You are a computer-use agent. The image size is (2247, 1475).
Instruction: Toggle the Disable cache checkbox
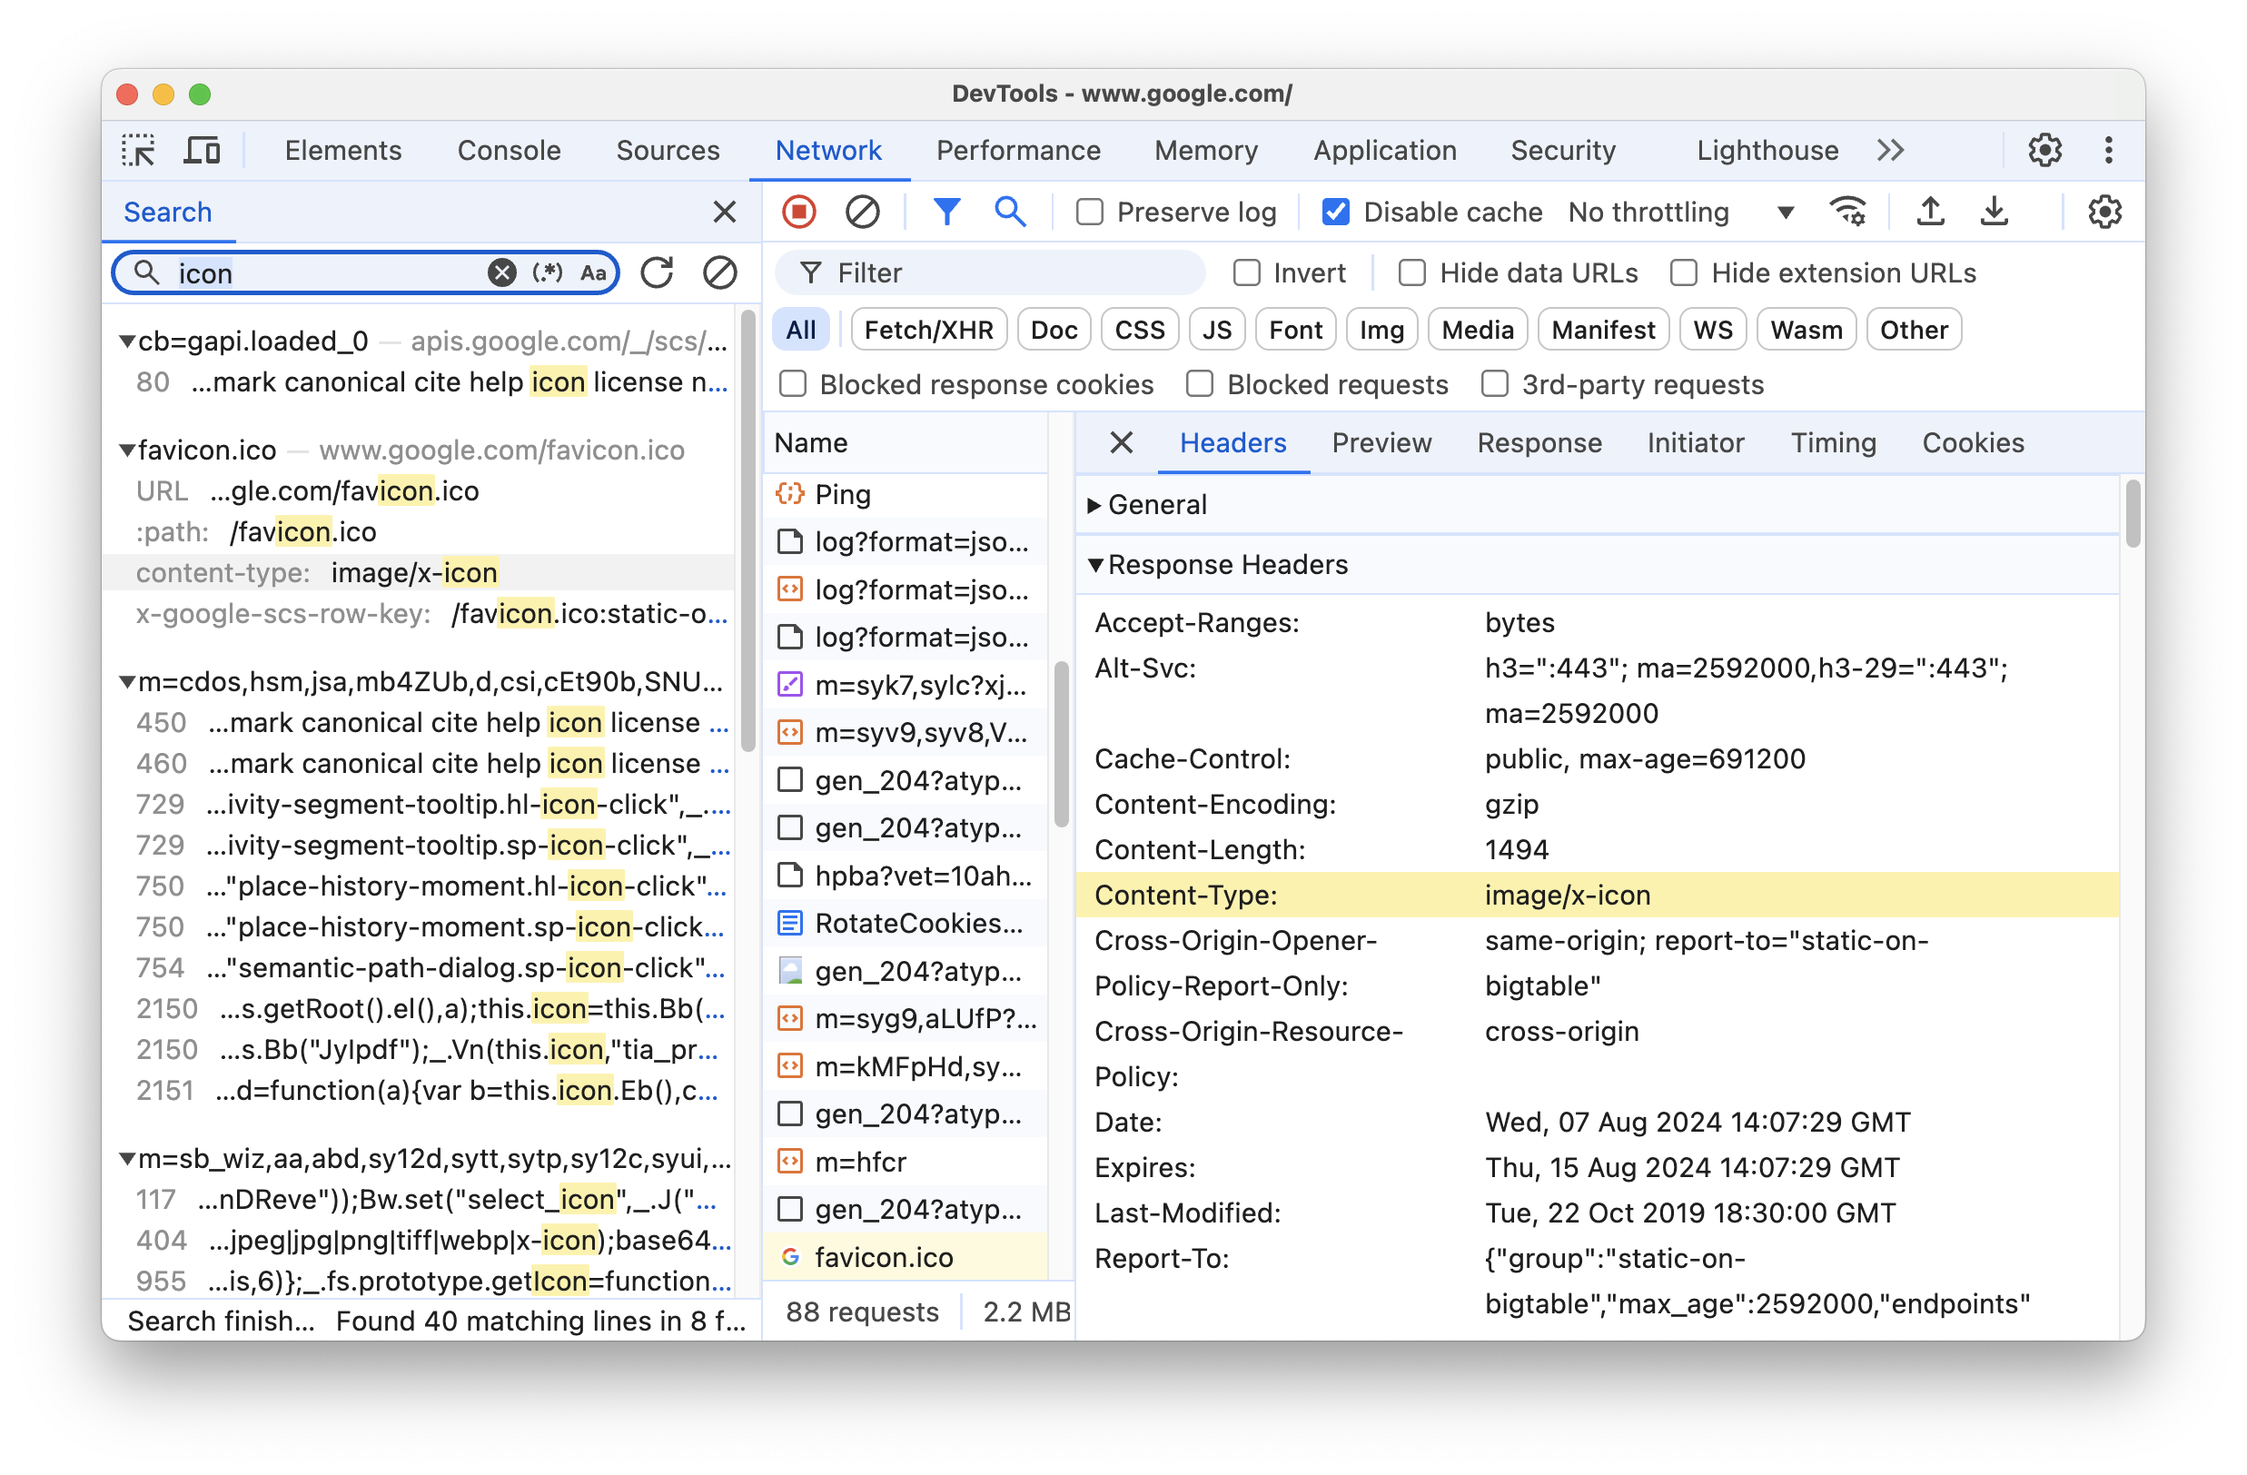[x=1337, y=211]
